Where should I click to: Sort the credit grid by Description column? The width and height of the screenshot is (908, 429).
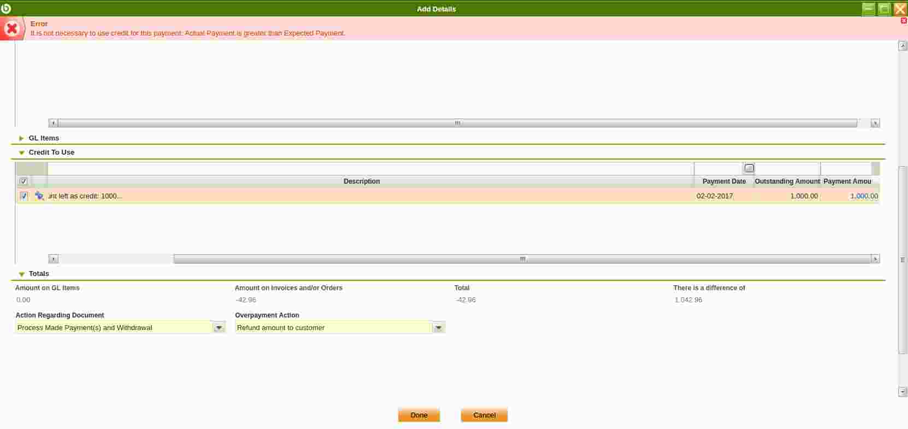(x=362, y=181)
